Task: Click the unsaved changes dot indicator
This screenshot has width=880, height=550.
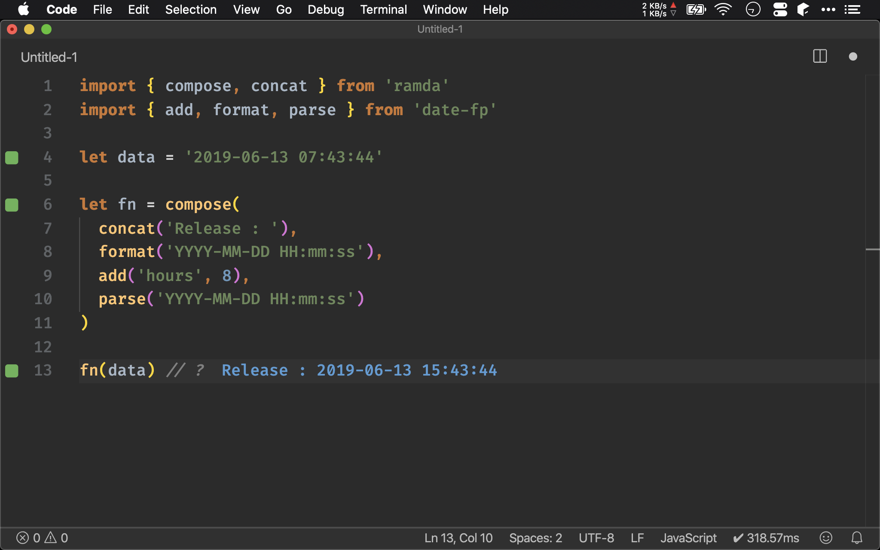Action: [x=853, y=56]
